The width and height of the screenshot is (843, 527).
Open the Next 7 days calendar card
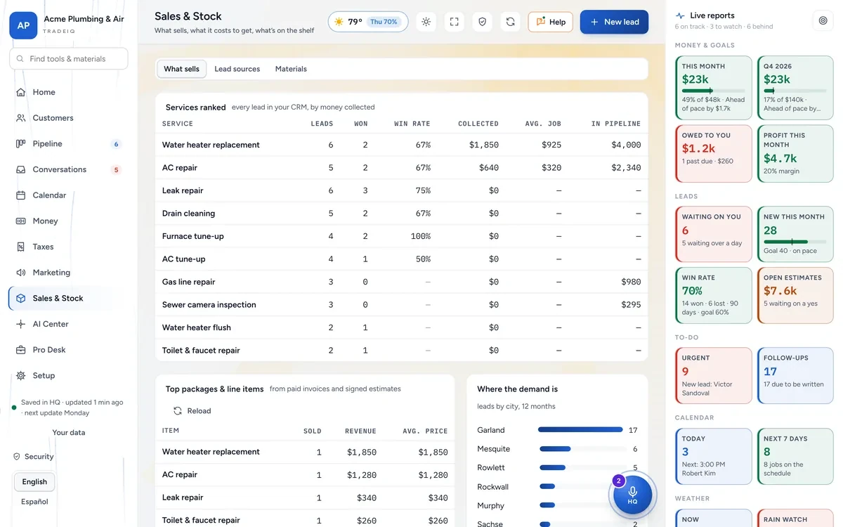point(795,456)
